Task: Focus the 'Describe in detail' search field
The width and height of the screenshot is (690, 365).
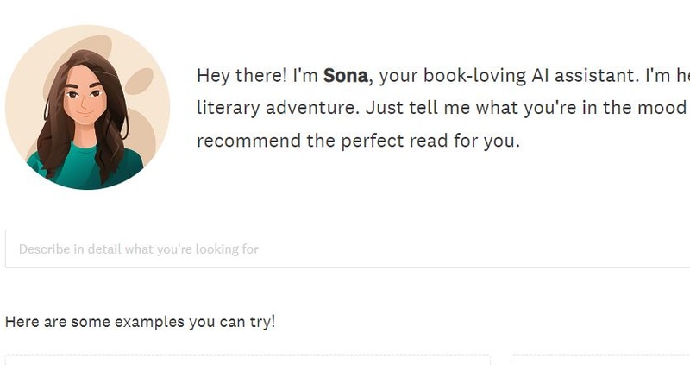Action: point(348,249)
